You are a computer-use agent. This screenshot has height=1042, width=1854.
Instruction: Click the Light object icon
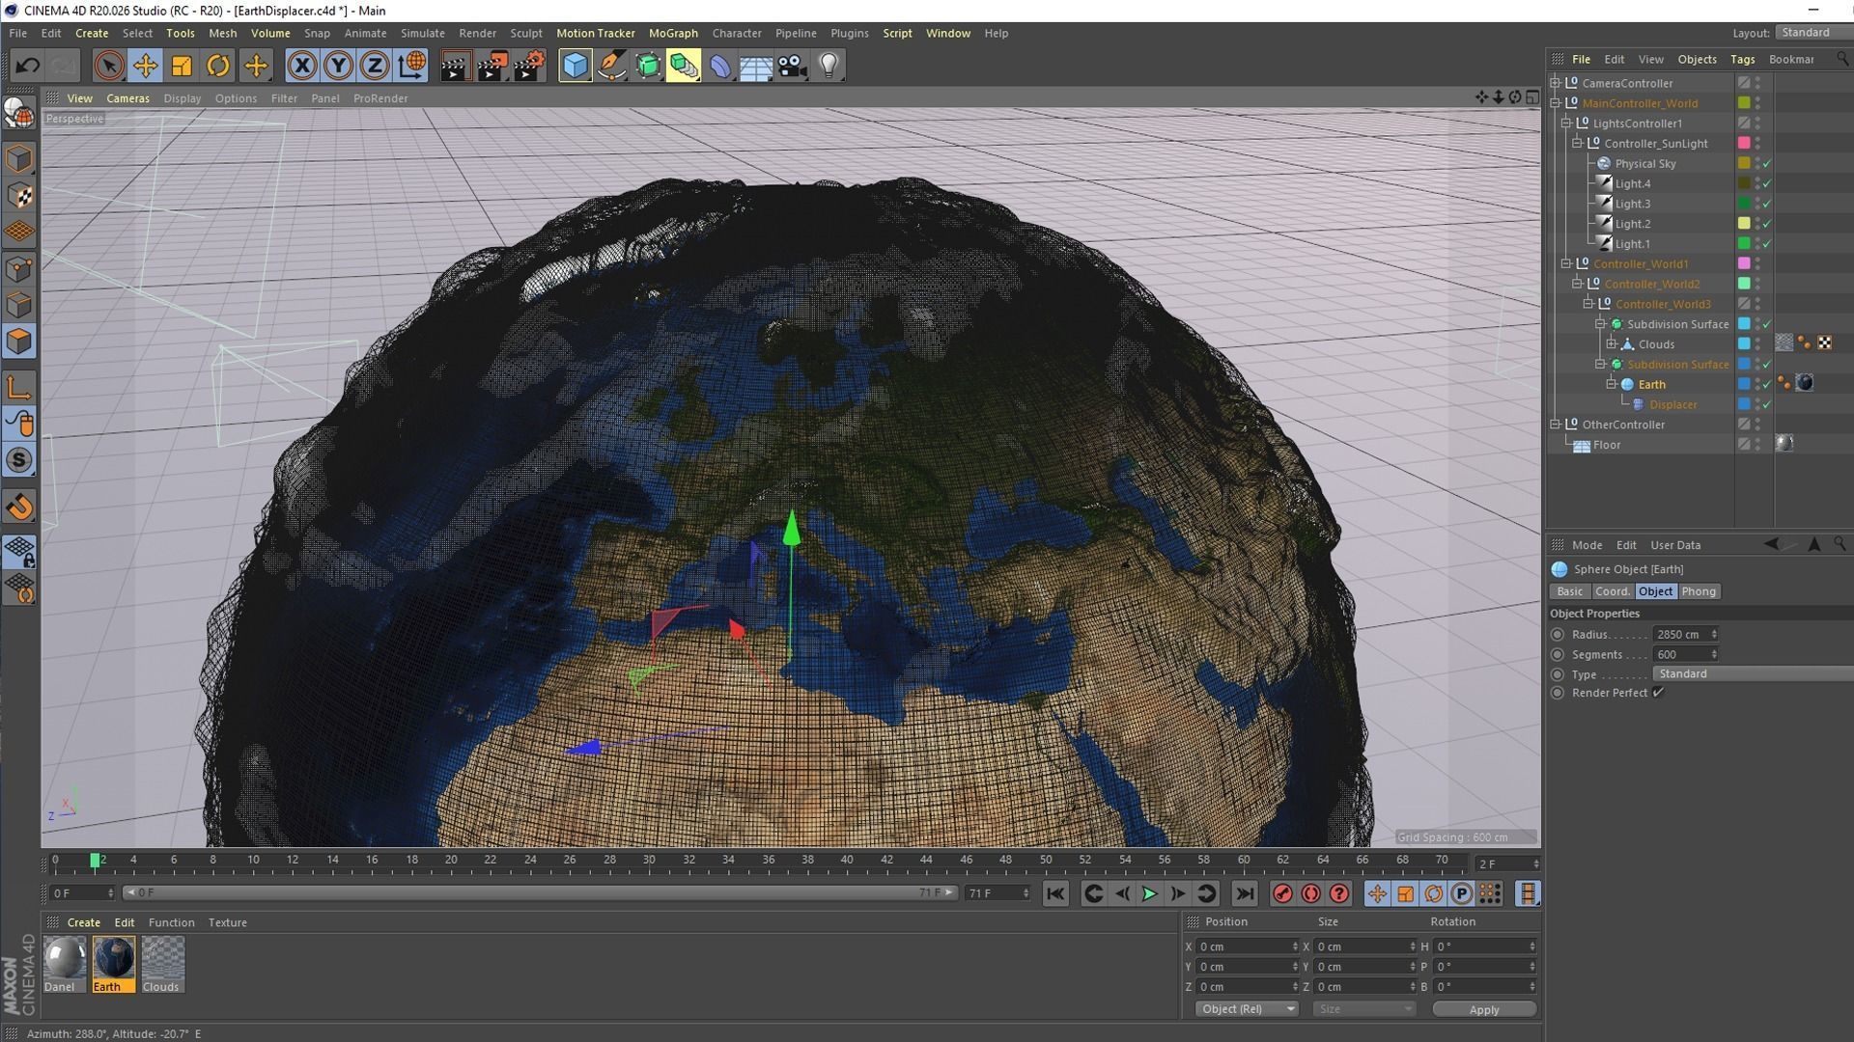pos(829,66)
